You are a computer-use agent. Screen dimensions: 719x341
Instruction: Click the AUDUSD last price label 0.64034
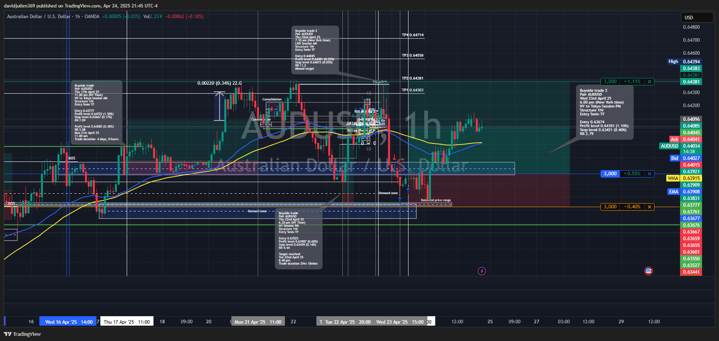[680, 146]
